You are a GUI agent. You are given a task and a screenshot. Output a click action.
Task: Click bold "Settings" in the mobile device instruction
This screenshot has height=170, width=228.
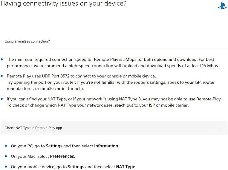pyautogui.click(x=76, y=167)
